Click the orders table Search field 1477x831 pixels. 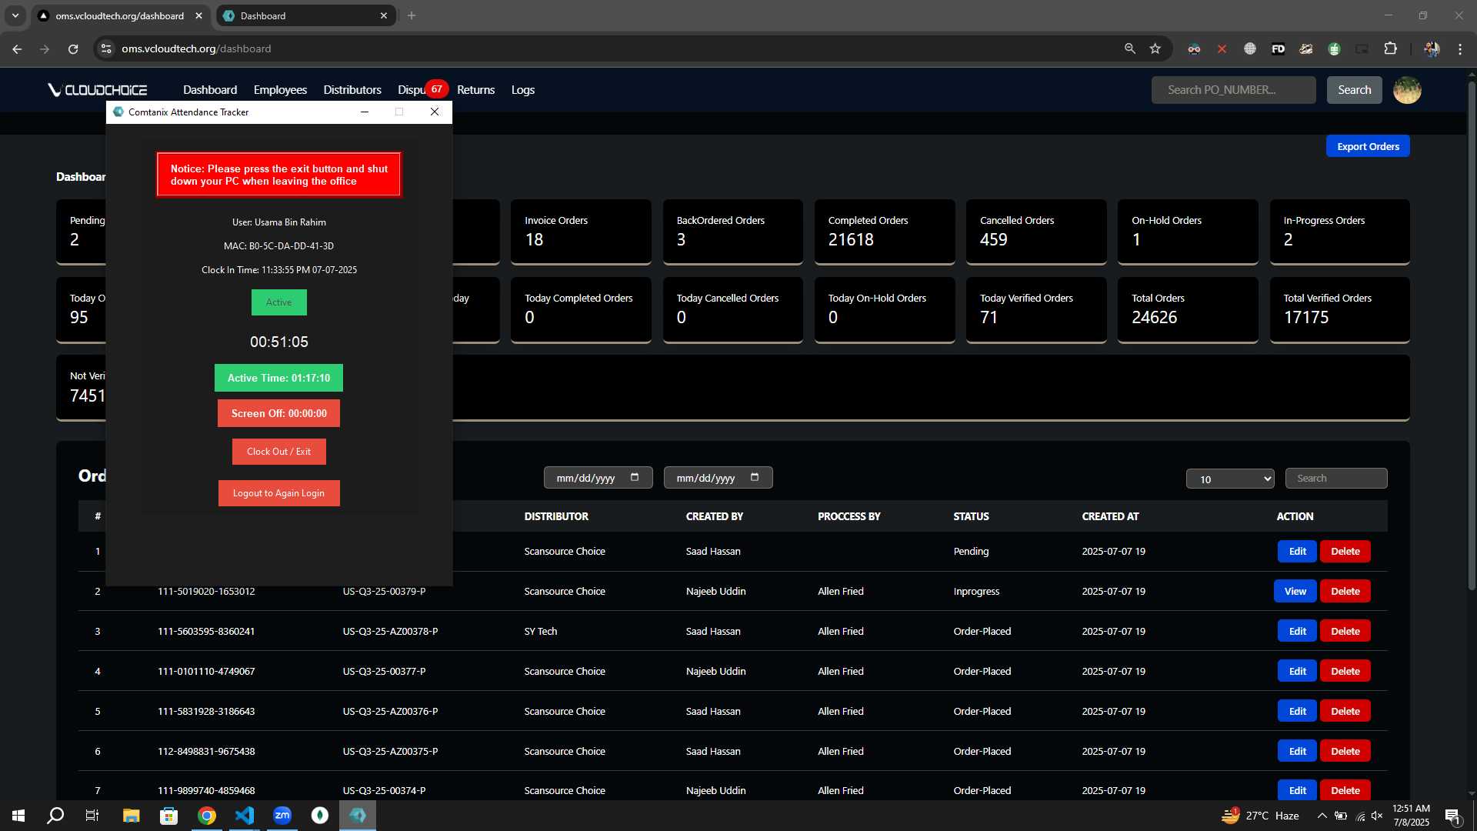tap(1335, 479)
